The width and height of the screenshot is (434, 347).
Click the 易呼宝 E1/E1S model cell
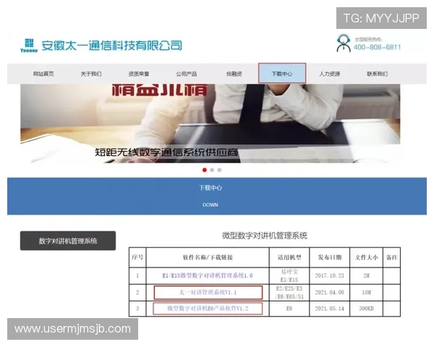click(289, 275)
